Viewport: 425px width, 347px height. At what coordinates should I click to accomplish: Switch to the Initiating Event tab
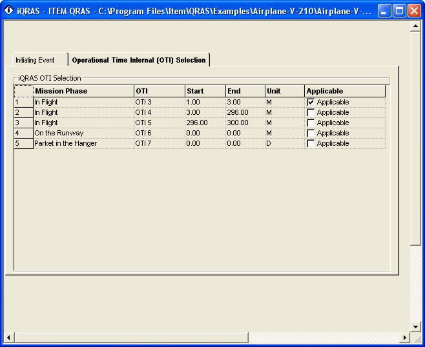point(35,60)
